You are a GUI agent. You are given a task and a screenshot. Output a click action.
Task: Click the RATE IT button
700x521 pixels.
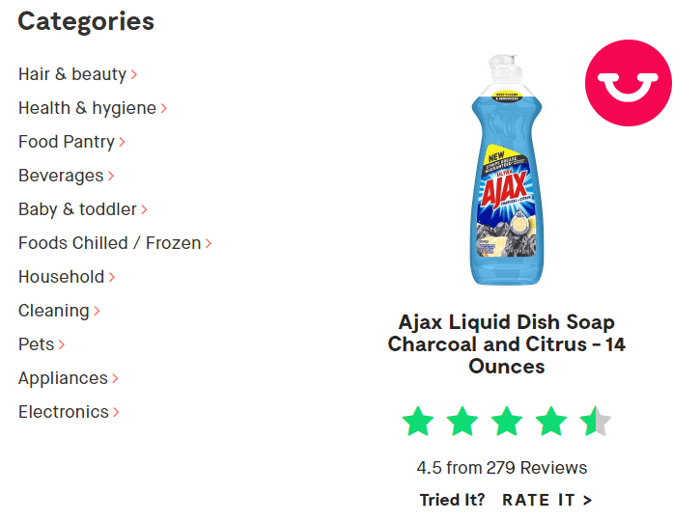(546, 500)
